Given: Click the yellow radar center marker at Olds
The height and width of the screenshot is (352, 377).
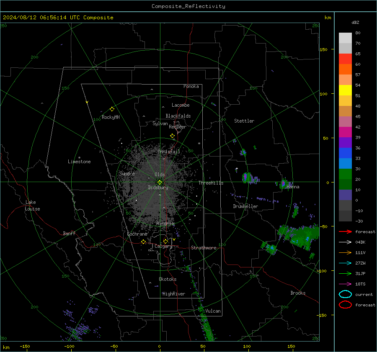Looking at the screenshot, I should [160, 182].
